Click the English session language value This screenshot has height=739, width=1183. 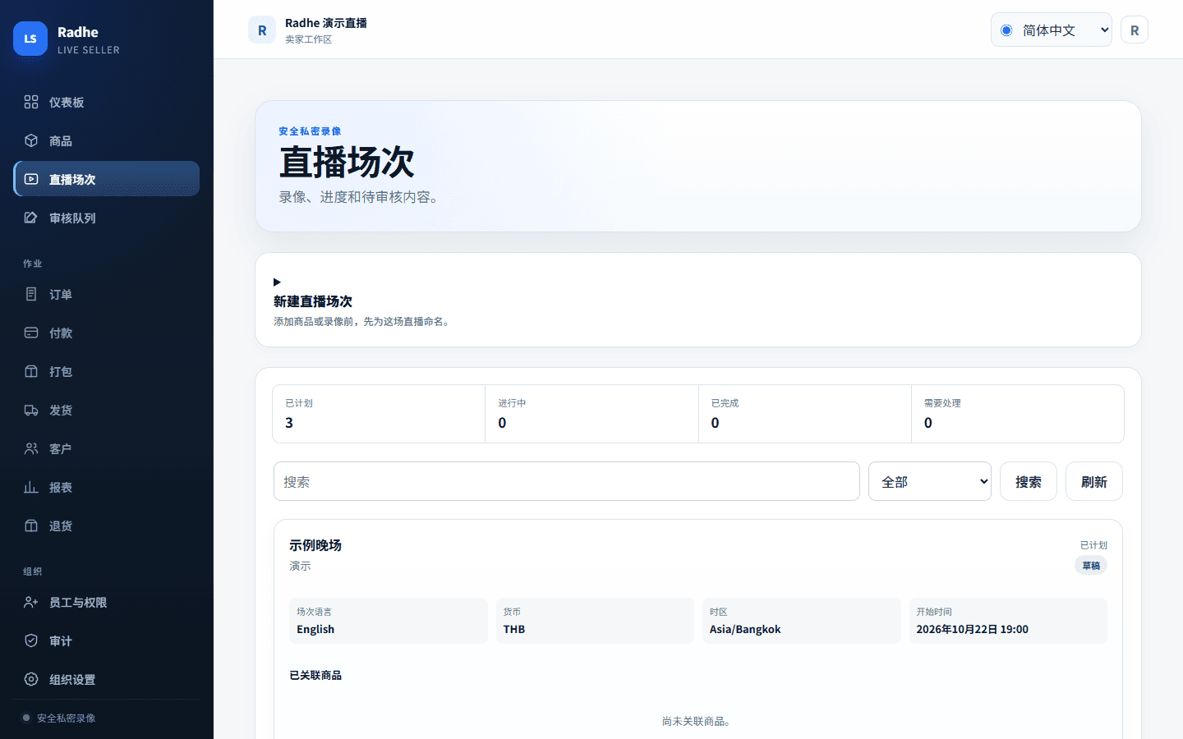click(x=315, y=629)
